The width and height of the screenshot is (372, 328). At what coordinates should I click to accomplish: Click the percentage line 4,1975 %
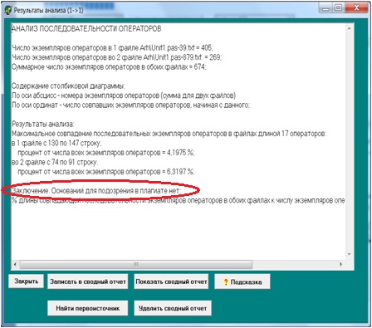click(x=106, y=153)
